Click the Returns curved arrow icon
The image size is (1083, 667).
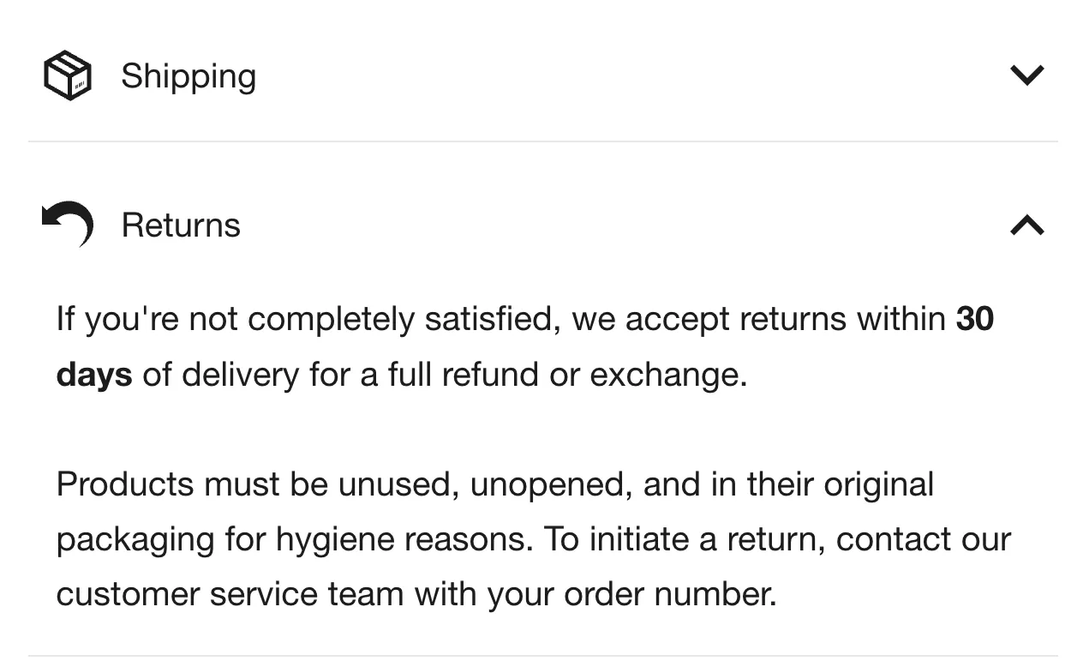pyautogui.click(x=68, y=224)
